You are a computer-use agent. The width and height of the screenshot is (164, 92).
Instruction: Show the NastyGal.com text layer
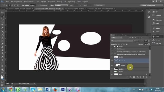tap(112, 49)
